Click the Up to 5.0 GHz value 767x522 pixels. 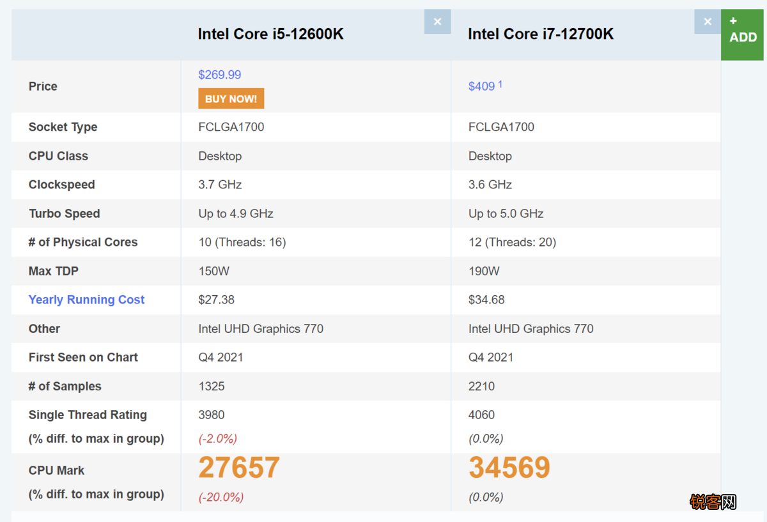[506, 213]
